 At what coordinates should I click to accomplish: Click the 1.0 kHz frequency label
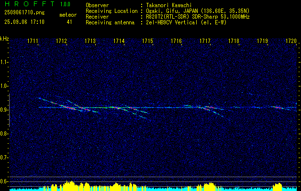4,86
